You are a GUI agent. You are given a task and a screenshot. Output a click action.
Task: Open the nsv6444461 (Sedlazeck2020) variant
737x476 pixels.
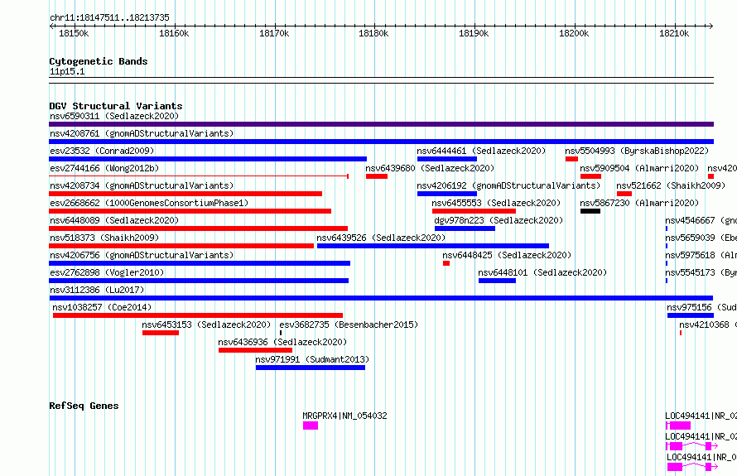(x=481, y=151)
